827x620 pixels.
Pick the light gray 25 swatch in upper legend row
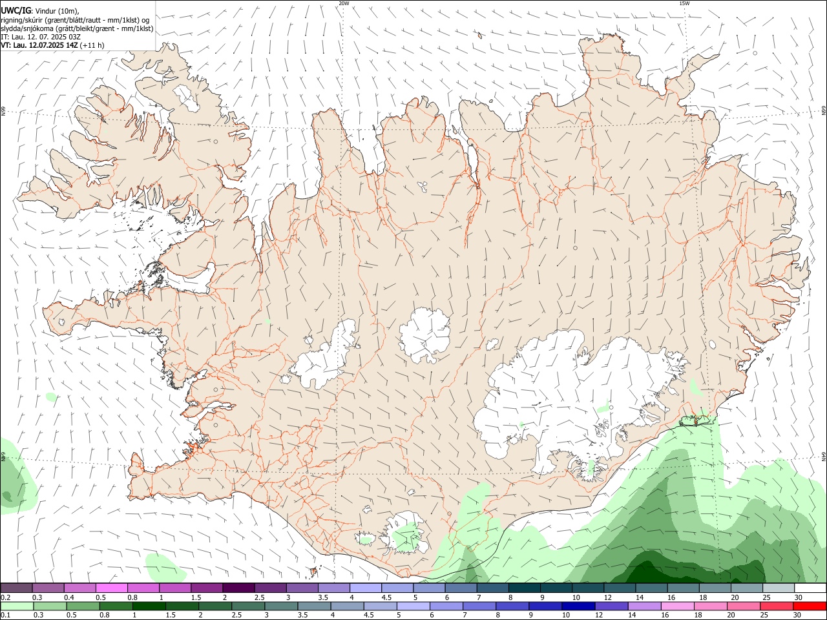tap(779, 588)
